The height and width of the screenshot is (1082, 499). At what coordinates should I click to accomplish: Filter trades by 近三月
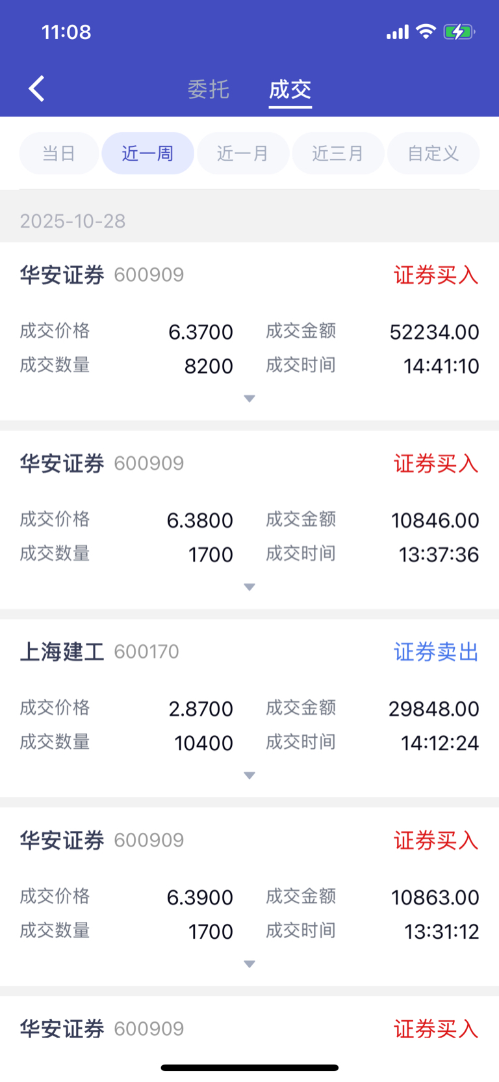click(x=338, y=154)
